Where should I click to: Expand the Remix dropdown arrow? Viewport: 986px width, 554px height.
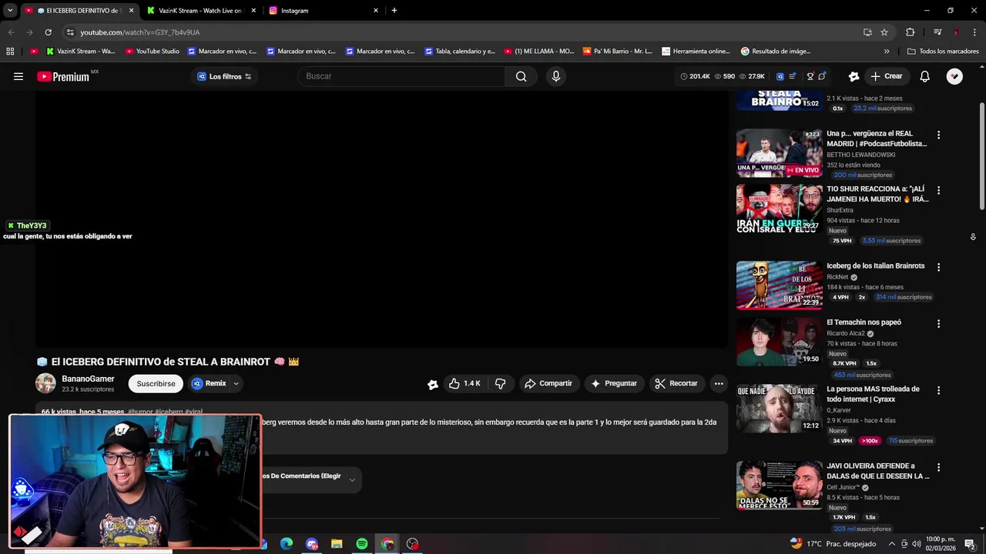pyautogui.click(x=236, y=383)
